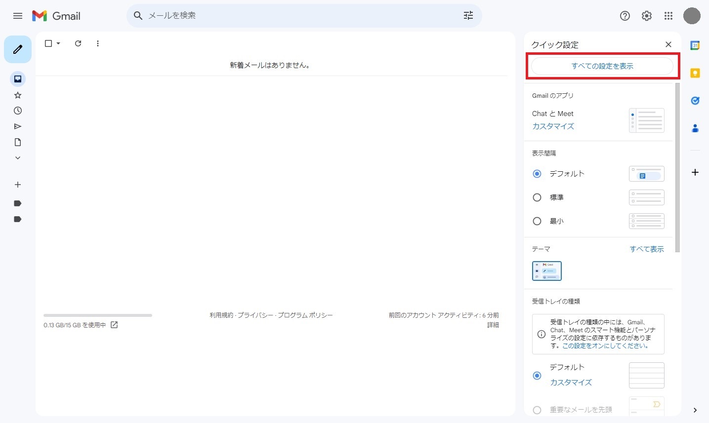This screenshot has width=709, height=423.
Task: Open select-all dropdown arrow
Action: coord(58,43)
